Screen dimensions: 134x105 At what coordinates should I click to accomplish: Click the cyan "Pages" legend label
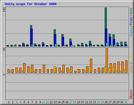pos(131,32)
